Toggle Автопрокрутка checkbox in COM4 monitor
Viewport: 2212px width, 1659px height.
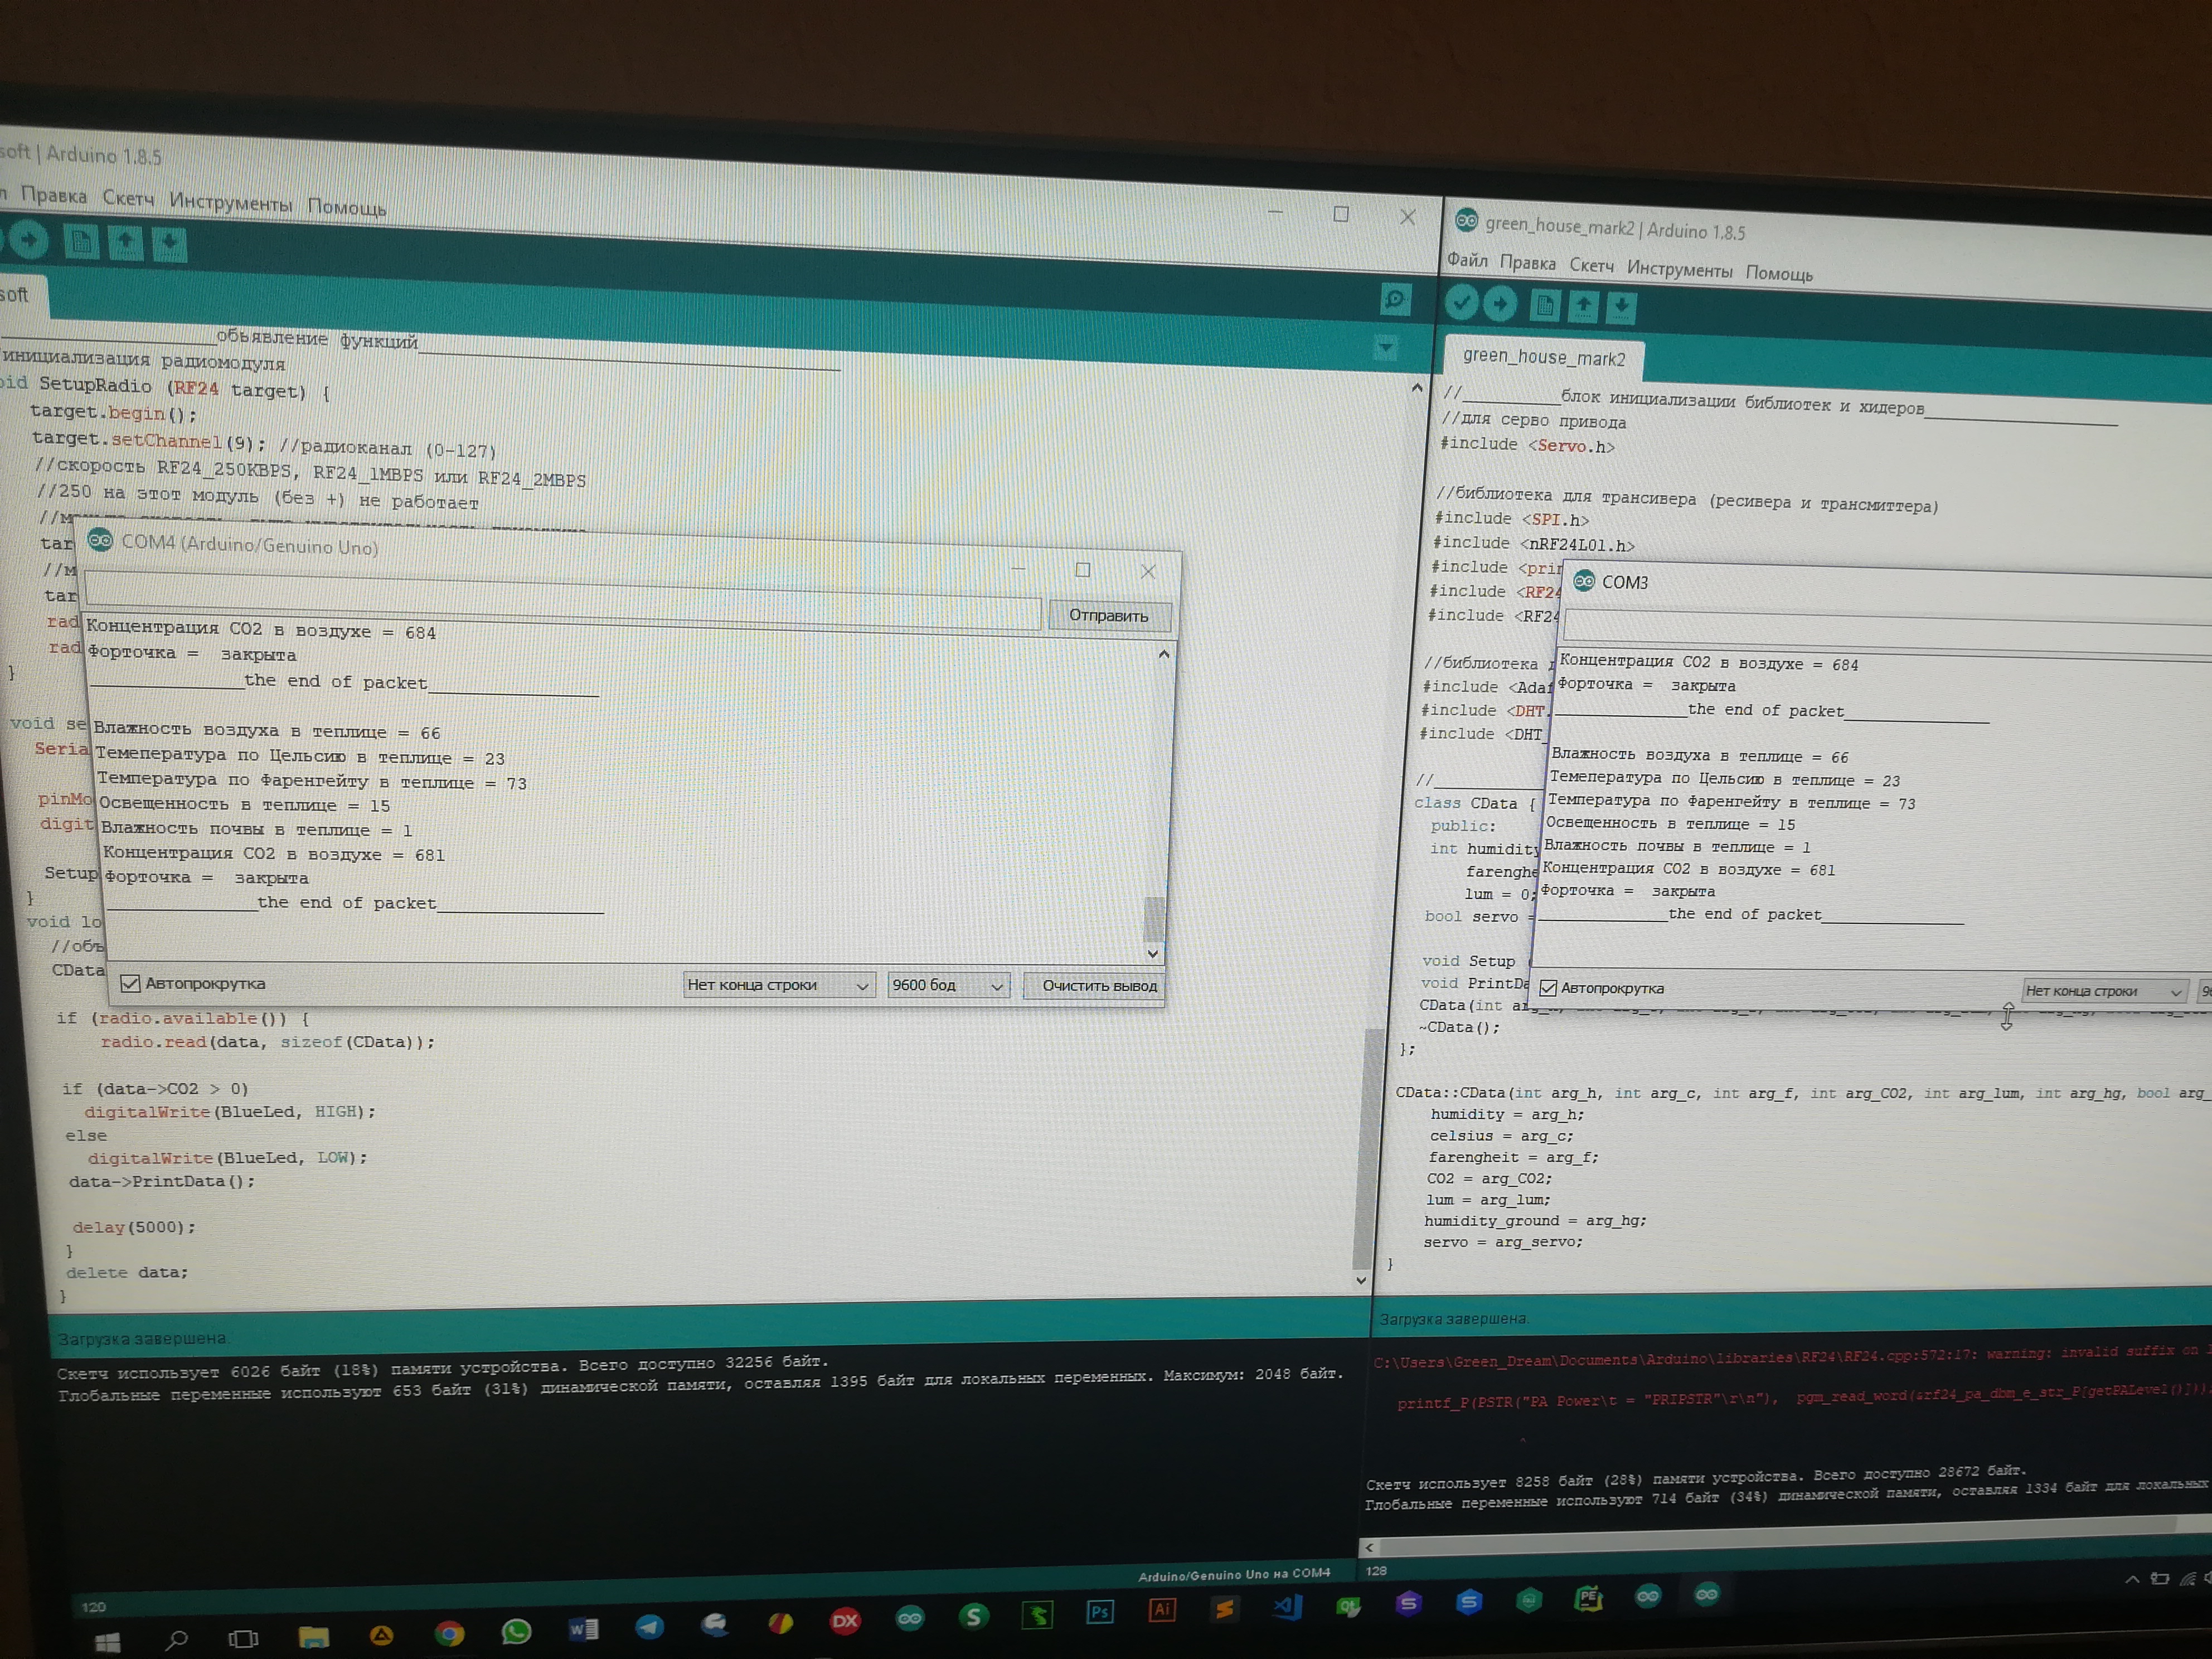point(130,983)
